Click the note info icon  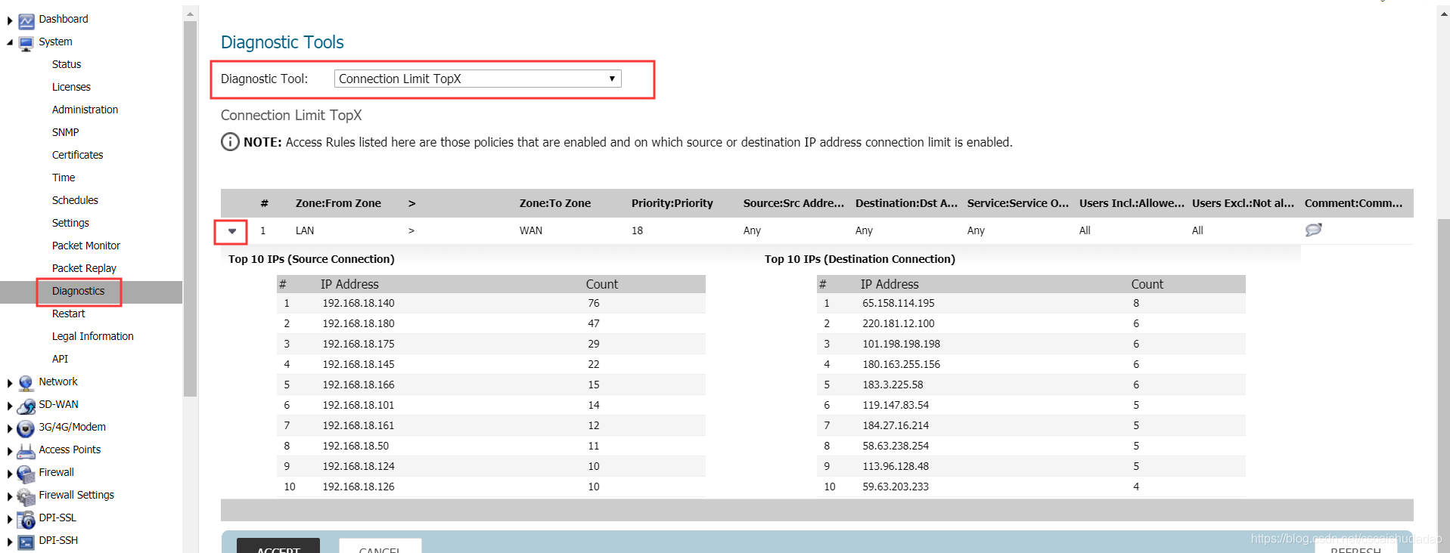(x=230, y=142)
